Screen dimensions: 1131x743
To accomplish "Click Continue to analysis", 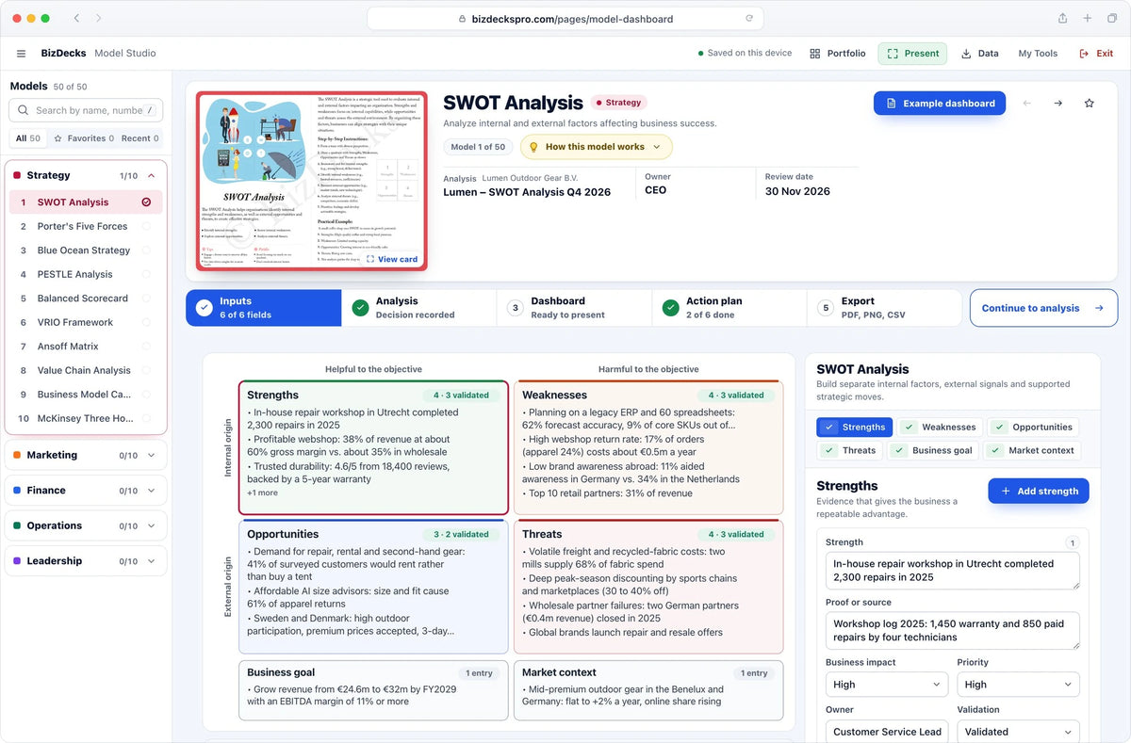I will pyautogui.click(x=1043, y=308).
